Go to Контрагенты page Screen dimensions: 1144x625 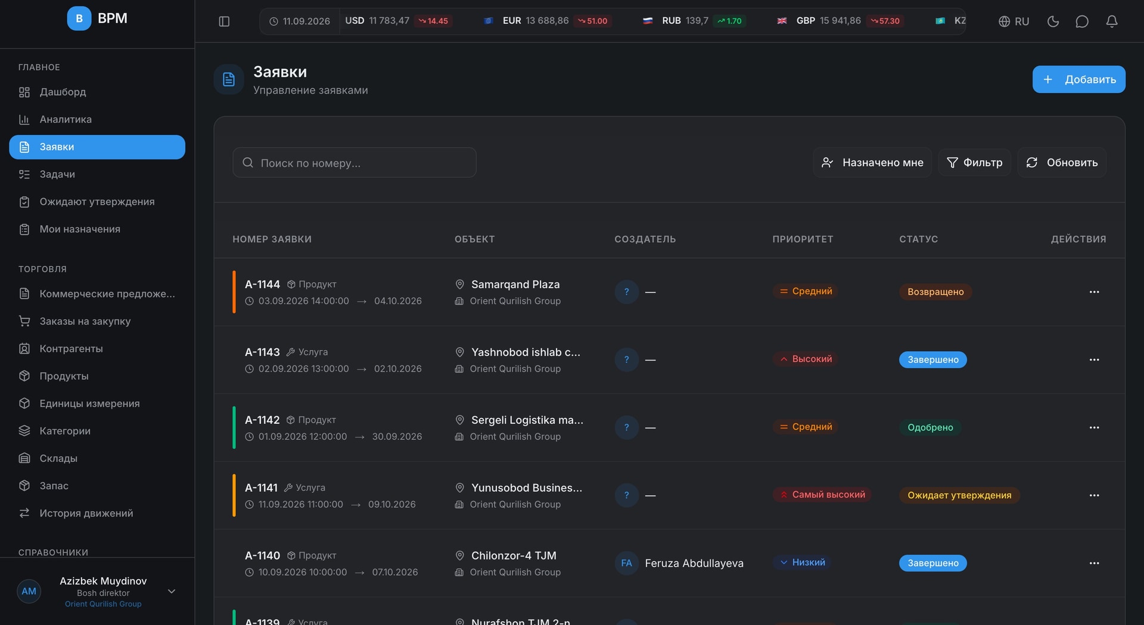(97, 349)
